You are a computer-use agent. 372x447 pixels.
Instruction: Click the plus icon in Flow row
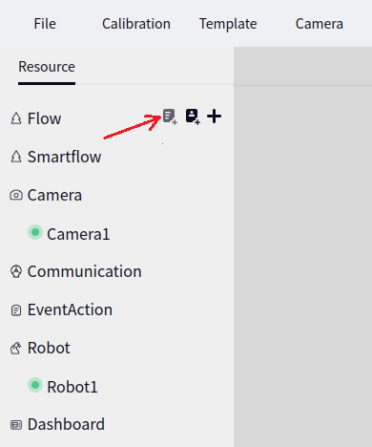(215, 117)
